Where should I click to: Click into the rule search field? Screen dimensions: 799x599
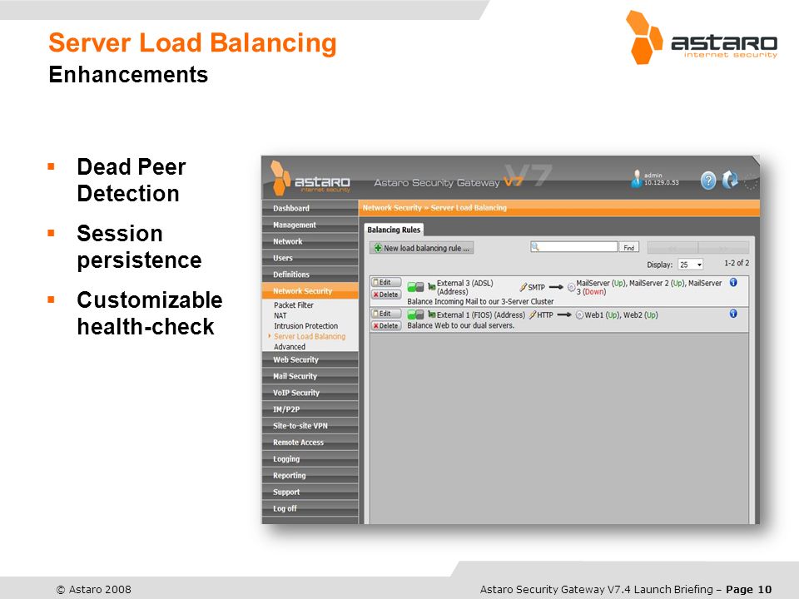pyautogui.click(x=574, y=247)
